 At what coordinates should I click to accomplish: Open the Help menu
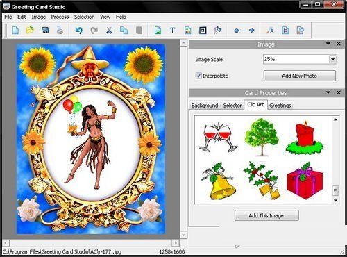(121, 17)
